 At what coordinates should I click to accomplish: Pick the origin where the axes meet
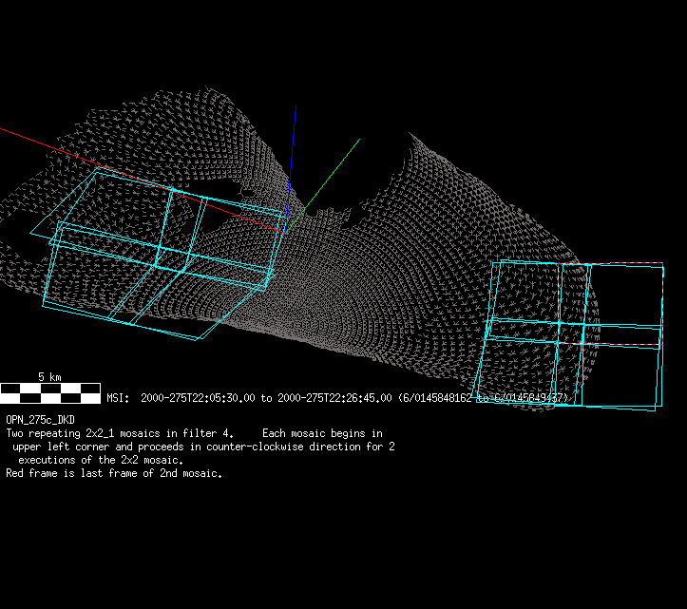click(x=289, y=226)
